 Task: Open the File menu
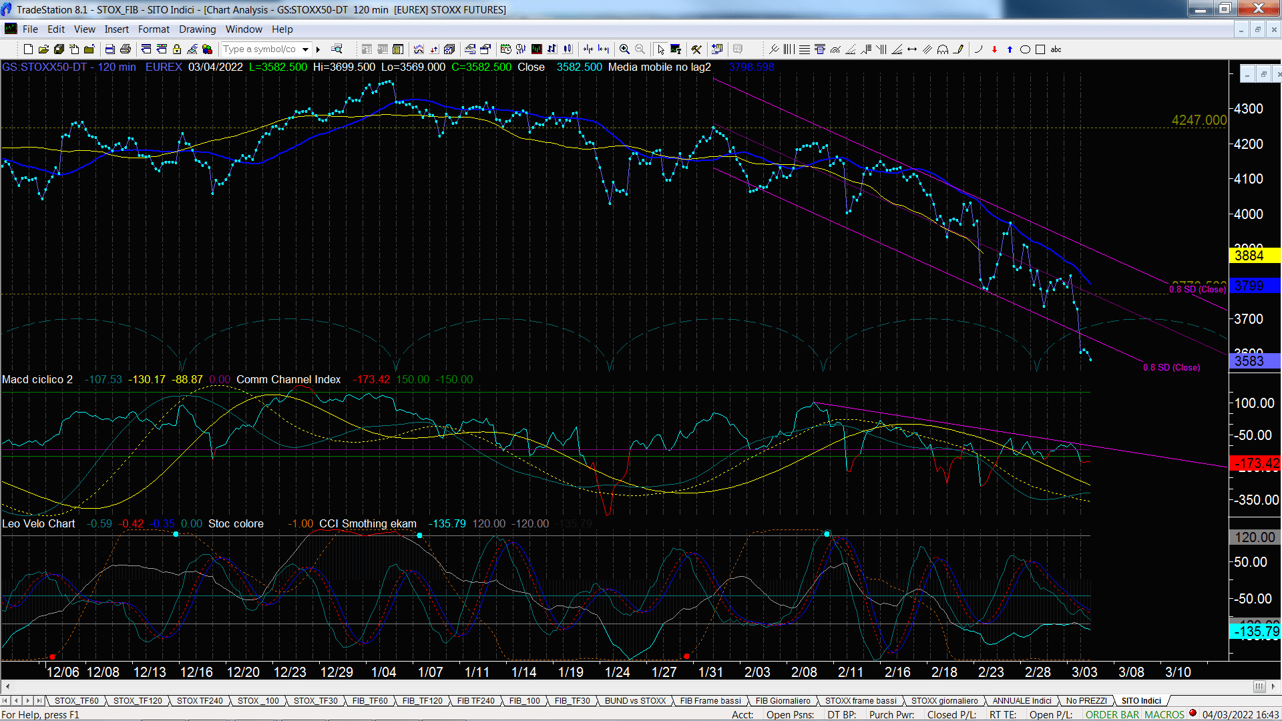pos(30,29)
